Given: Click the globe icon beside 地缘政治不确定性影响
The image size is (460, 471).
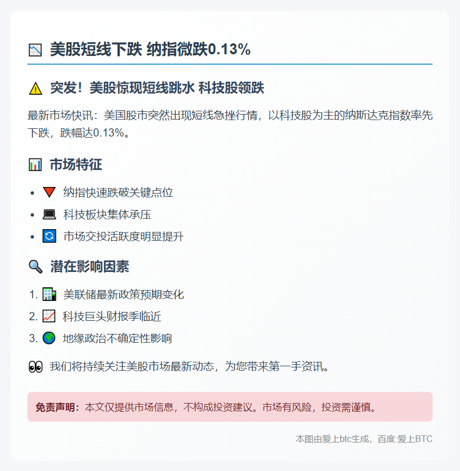Looking at the screenshot, I should tap(49, 338).
